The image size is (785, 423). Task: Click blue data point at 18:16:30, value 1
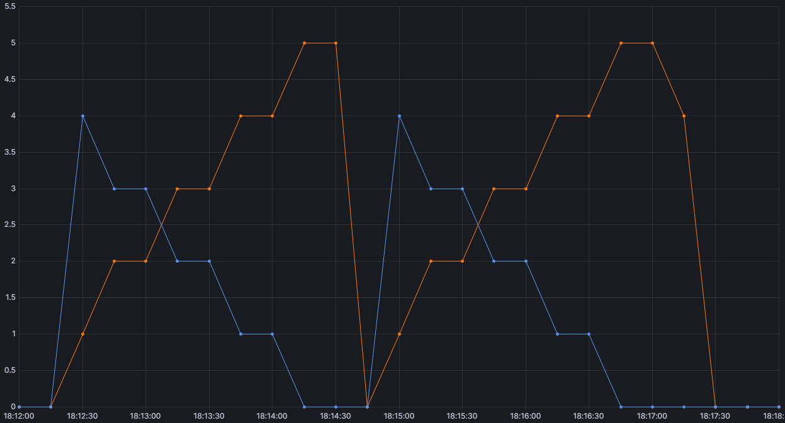589,334
